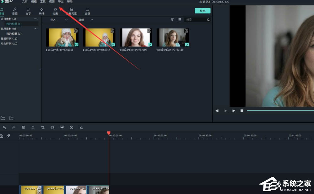
Task: Open the 文字 (text) library tab
Action: pyautogui.click(x=28, y=11)
